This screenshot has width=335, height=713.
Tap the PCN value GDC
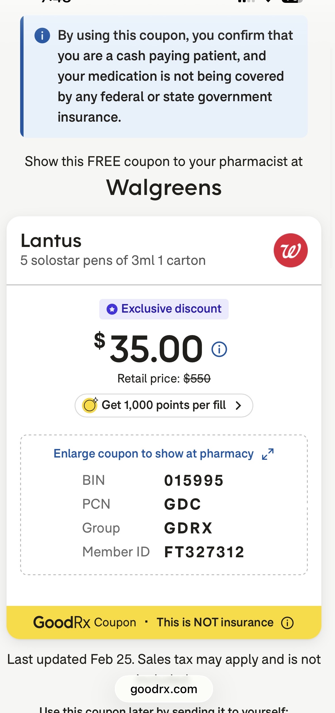pyautogui.click(x=182, y=504)
